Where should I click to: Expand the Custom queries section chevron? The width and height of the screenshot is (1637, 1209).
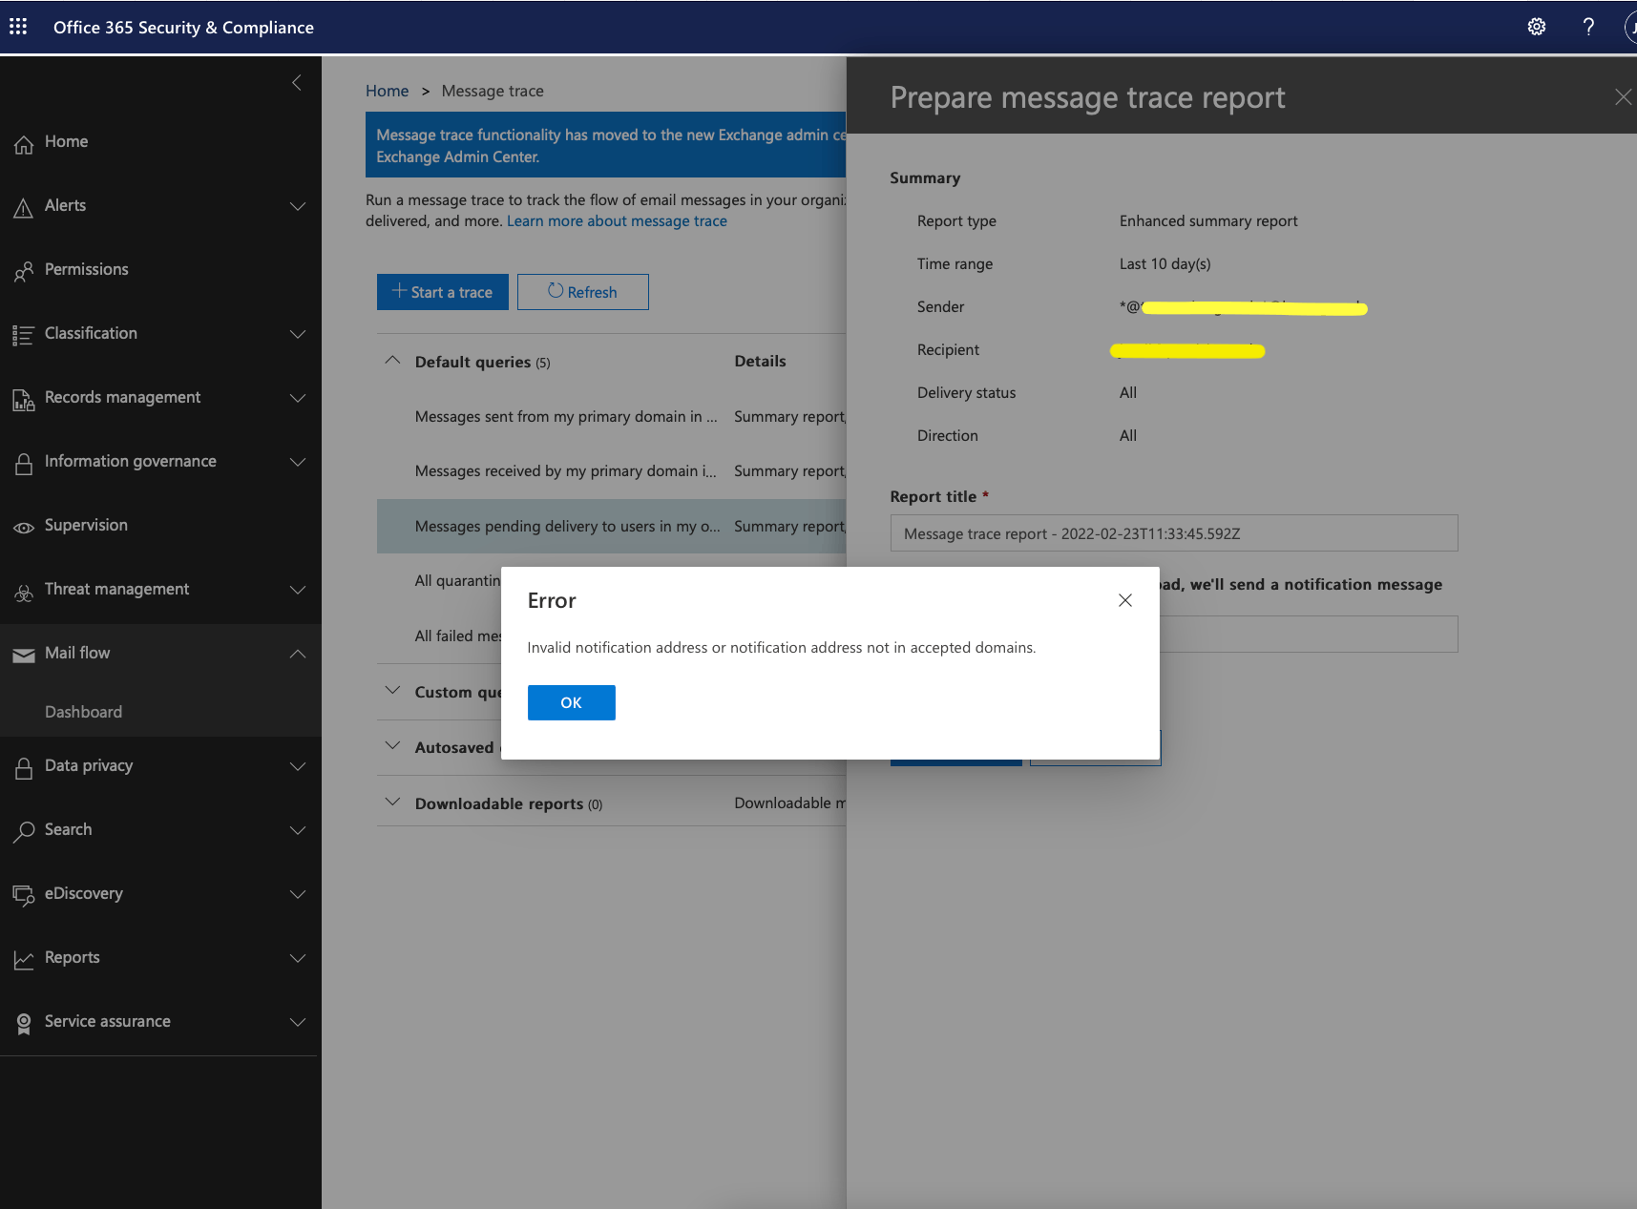pos(392,690)
